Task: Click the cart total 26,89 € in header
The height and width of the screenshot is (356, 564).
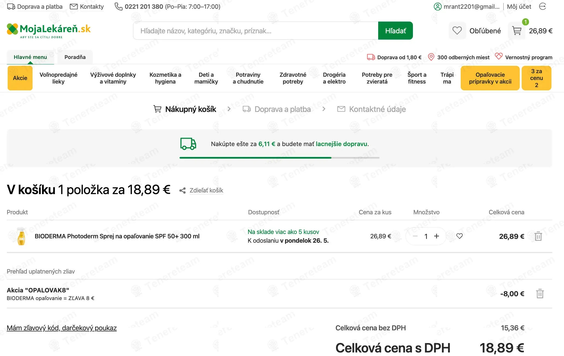Action: [x=540, y=31]
